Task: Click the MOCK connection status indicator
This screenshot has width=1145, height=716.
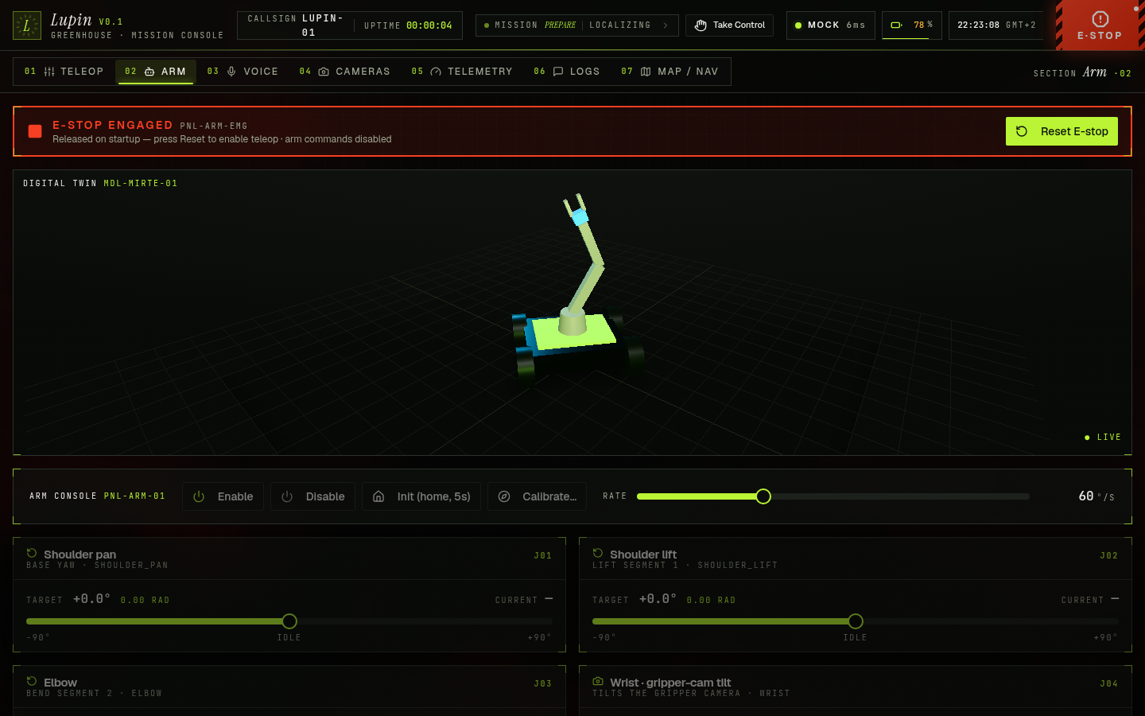Action: pyautogui.click(x=830, y=25)
